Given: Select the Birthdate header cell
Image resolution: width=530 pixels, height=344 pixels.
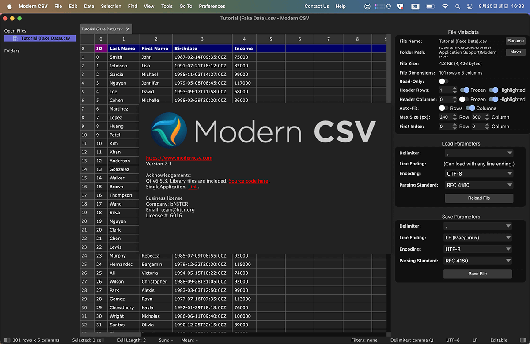Looking at the screenshot, I should coord(202,49).
